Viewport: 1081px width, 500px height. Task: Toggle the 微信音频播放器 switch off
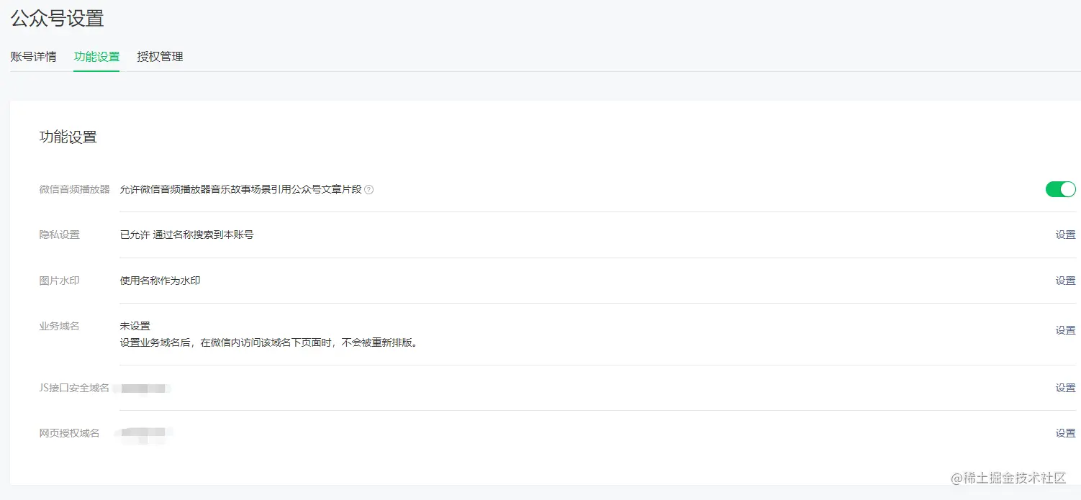click(x=1060, y=189)
